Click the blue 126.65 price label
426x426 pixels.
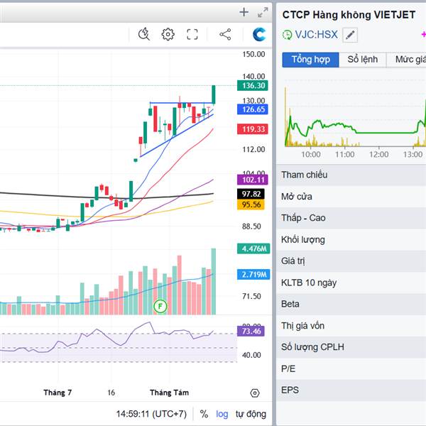pos(252,109)
